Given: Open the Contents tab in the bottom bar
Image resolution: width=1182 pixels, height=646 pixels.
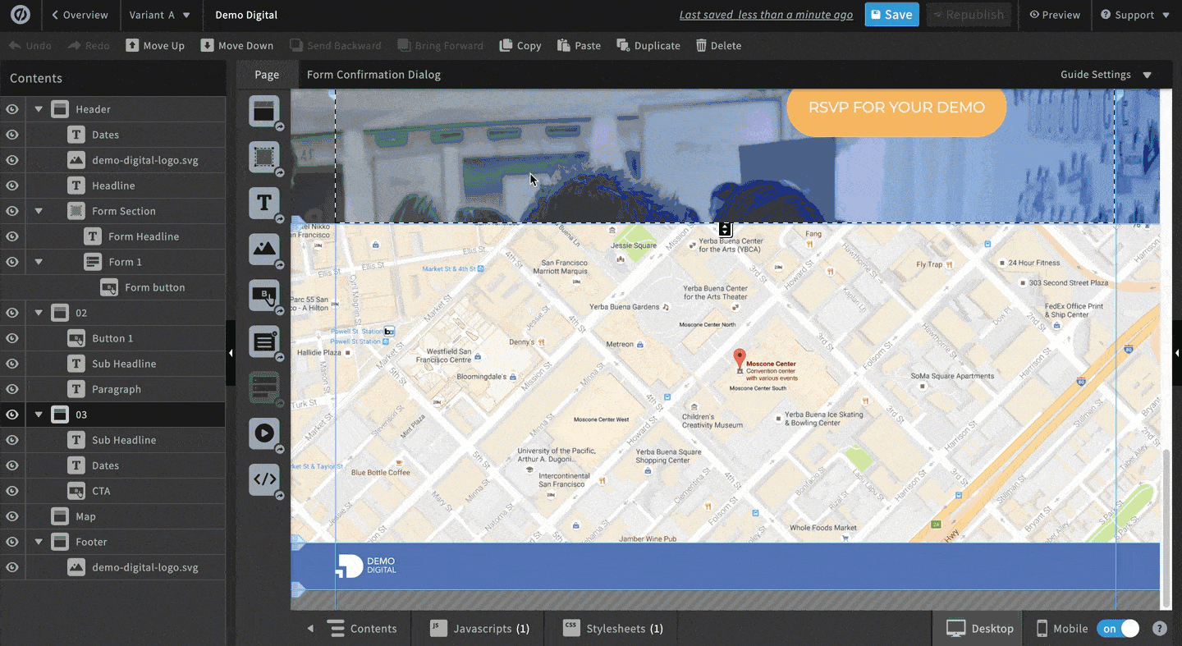Looking at the screenshot, I should pos(362,629).
